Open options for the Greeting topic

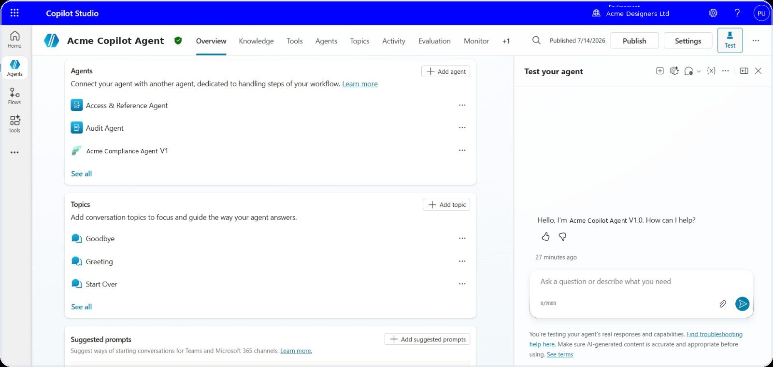462,261
